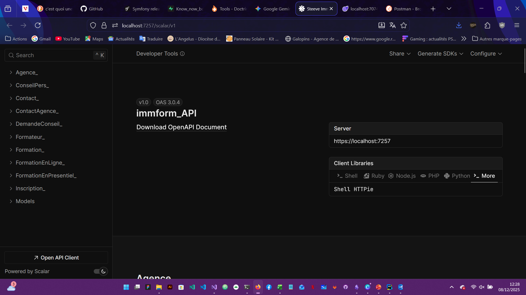Click the extensions puzzle icon
This screenshot has width=526, height=295.
(487, 25)
